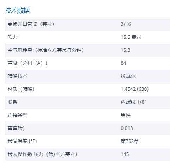
Task: Select the 声级（分贝（A））label
Action: [27, 63]
